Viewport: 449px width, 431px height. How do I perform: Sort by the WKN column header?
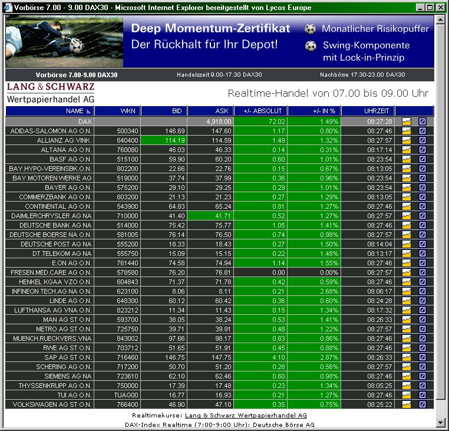point(117,111)
